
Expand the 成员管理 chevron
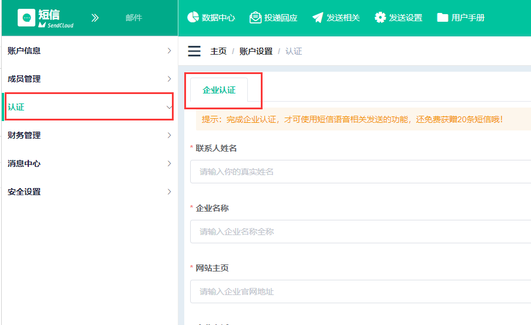coord(169,79)
